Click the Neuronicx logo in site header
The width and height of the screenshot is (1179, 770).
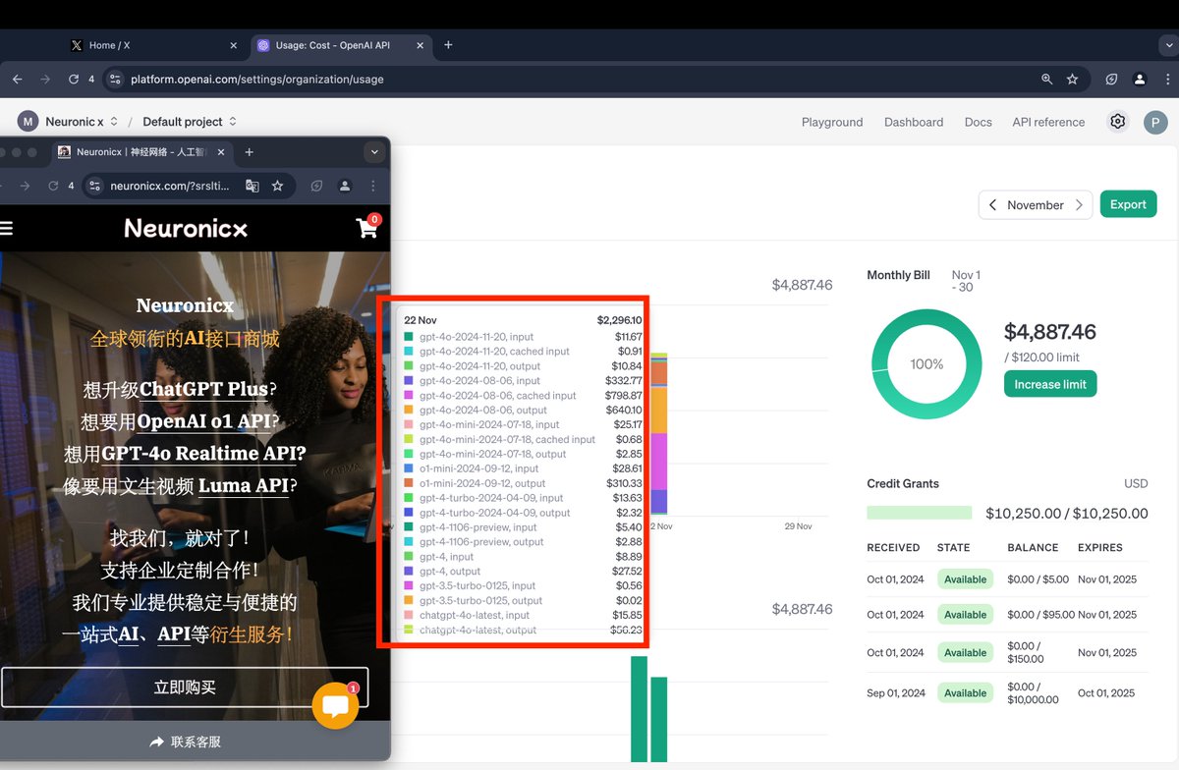(186, 228)
